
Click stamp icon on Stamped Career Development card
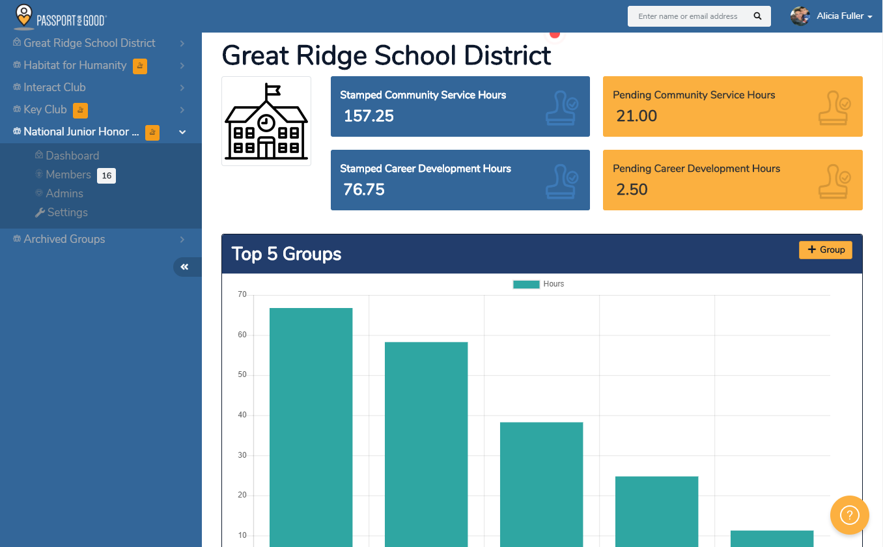point(562,180)
